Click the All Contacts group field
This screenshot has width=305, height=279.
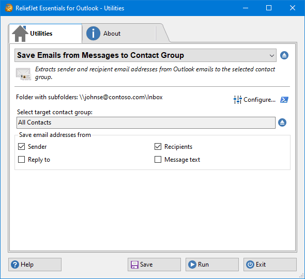tap(146, 122)
